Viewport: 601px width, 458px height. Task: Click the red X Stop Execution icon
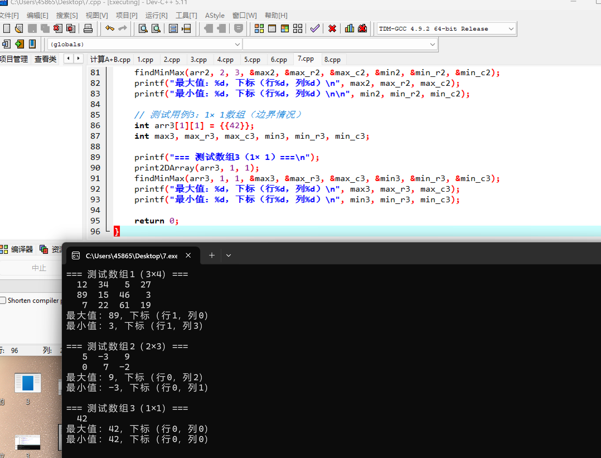point(332,28)
